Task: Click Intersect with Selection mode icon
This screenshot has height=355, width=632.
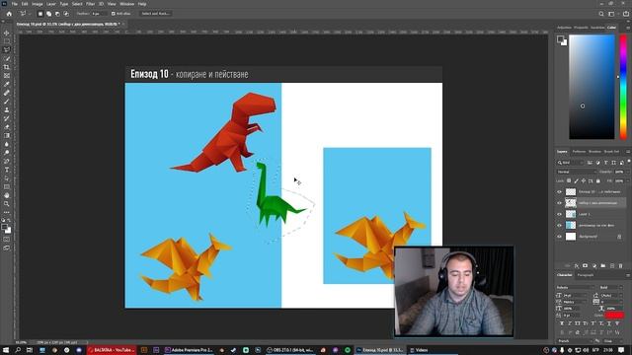Action: pyautogui.click(x=66, y=14)
